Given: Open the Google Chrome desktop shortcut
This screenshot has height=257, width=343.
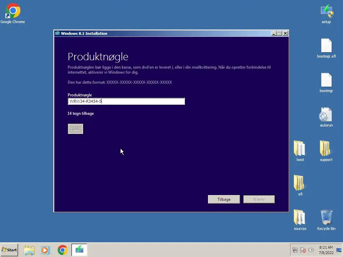Looking at the screenshot, I should tap(13, 13).
